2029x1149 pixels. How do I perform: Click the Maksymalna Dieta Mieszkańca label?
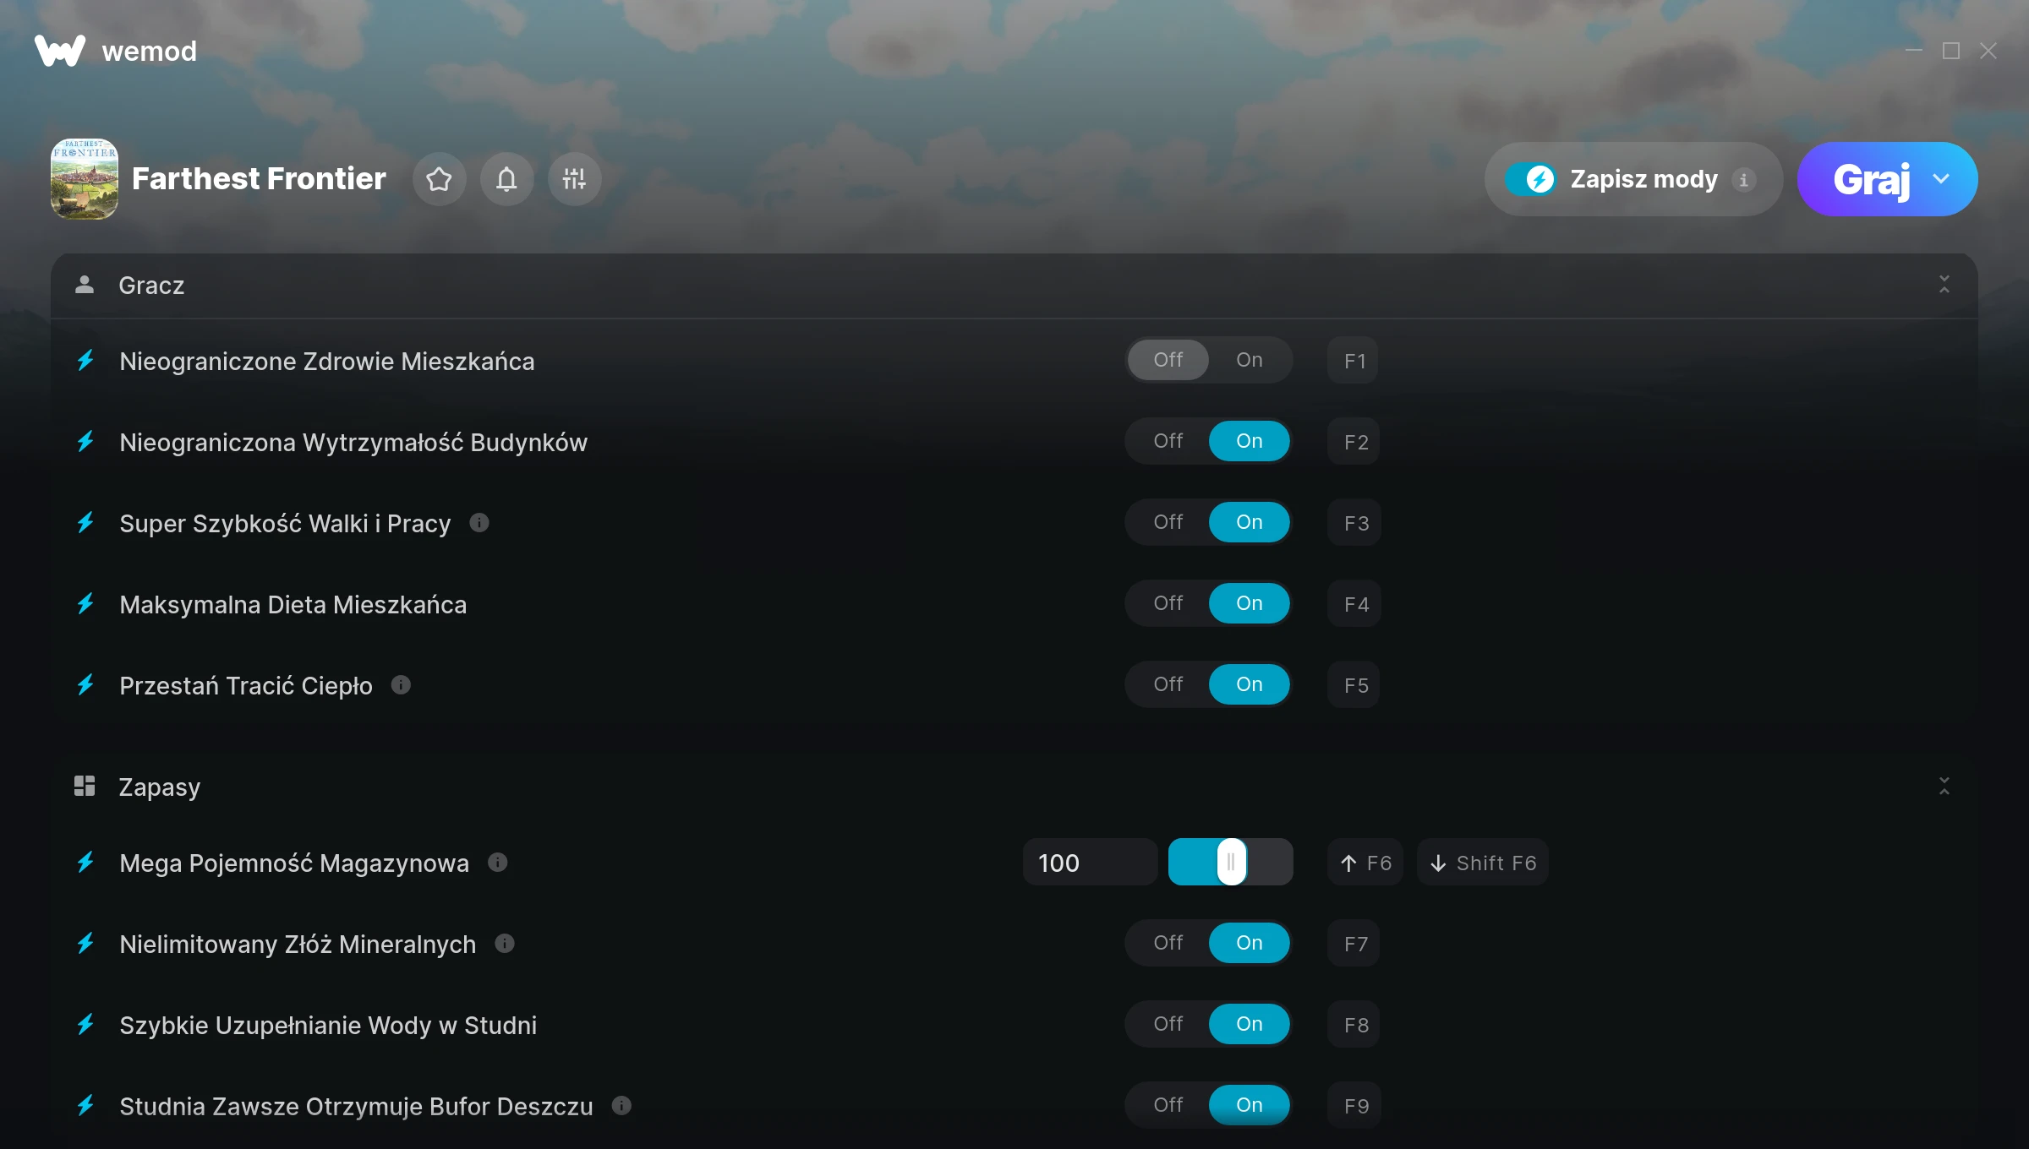click(293, 605)
